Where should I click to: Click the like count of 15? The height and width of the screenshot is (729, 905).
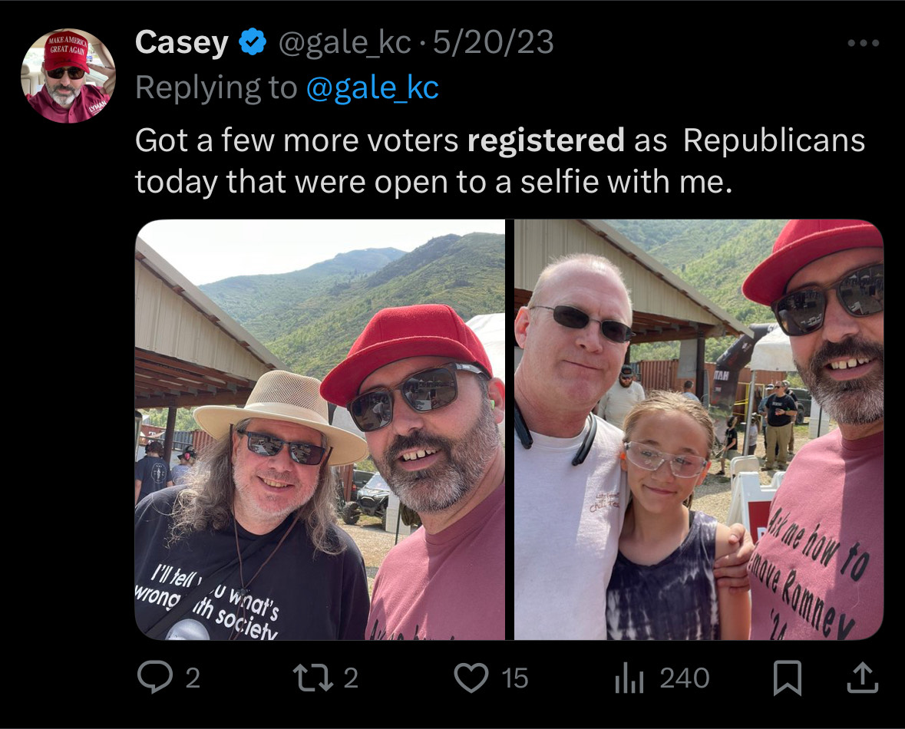515,678
